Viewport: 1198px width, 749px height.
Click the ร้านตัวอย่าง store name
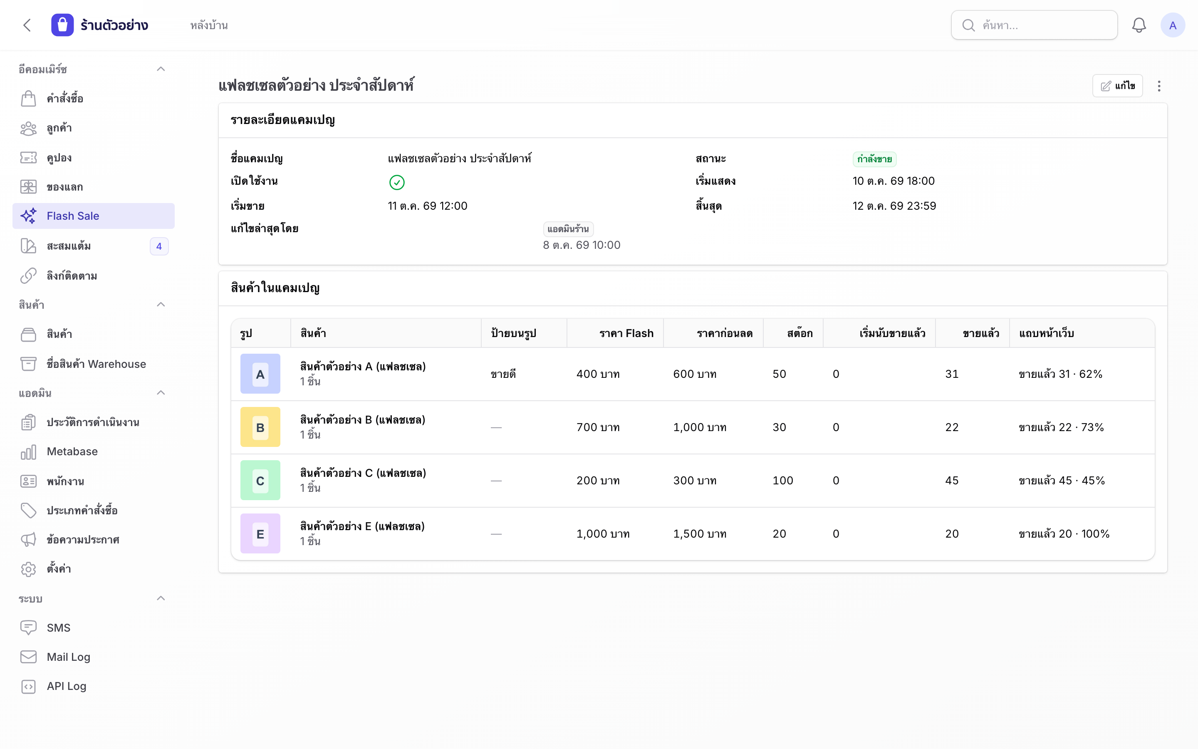click(x=114, y=25)
